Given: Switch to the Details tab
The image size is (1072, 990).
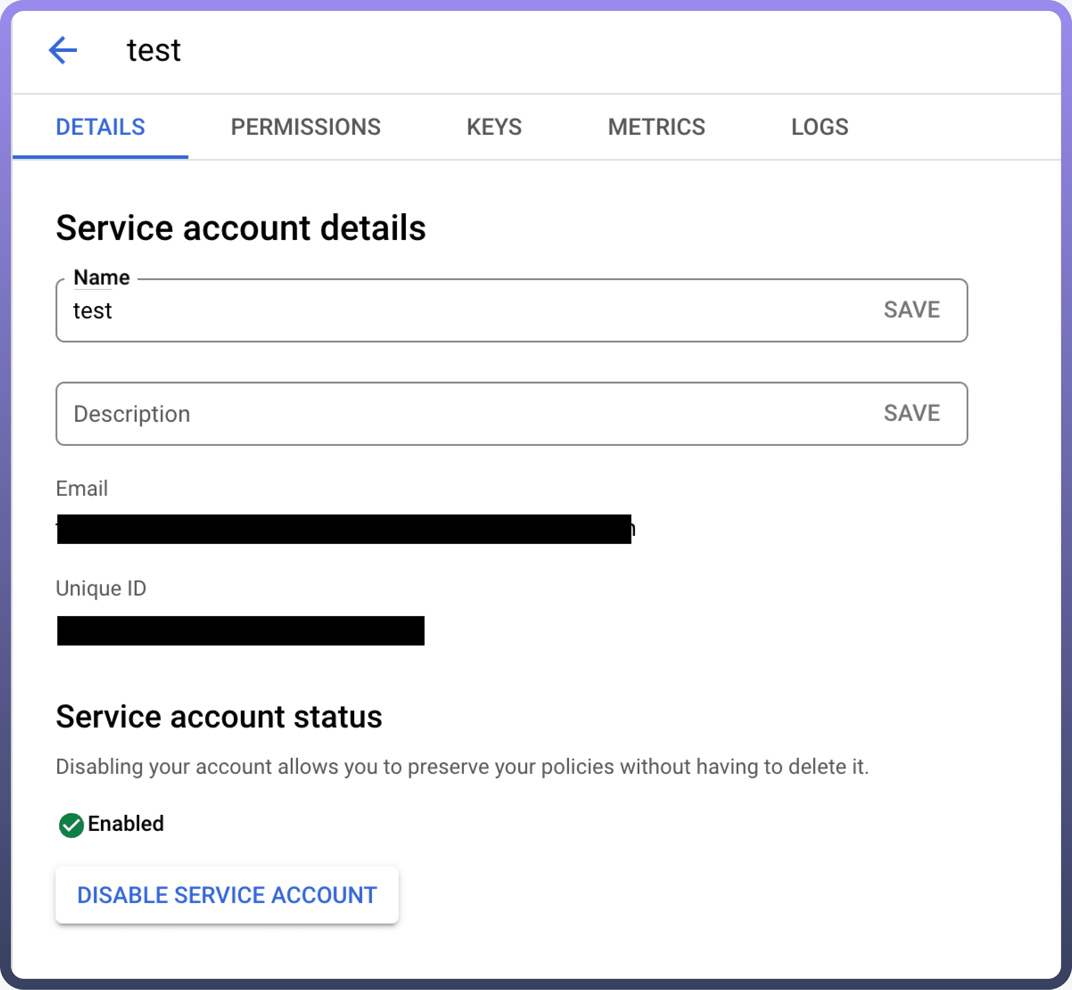Looking at the screenshot, I should [x=100, y=127].
